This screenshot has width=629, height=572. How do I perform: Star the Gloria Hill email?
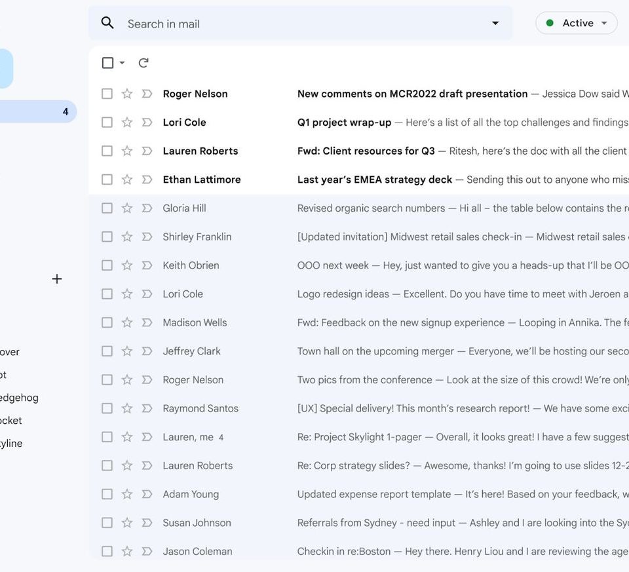pos(127,208)
